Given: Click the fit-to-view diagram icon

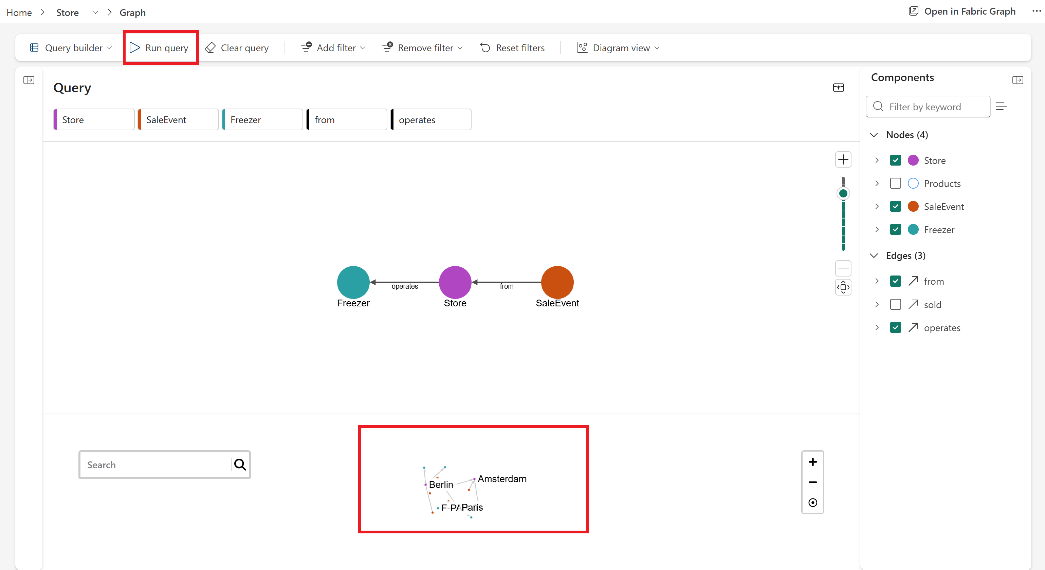Looking at the screenshot, I should [843, 287].
